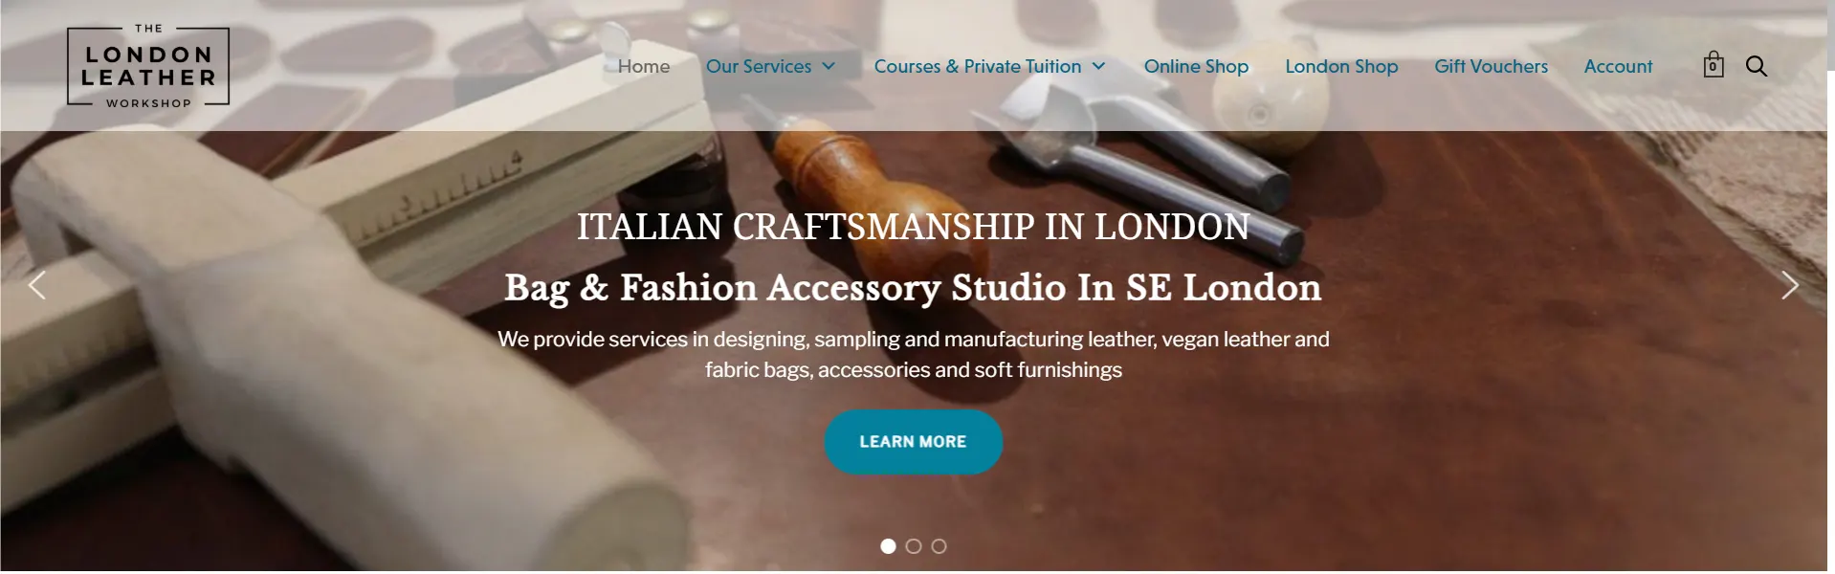The height and width of the screenshot is (574, 1835).
Task: Advance carousel with right arrow
Action: tap(1789, 285)
